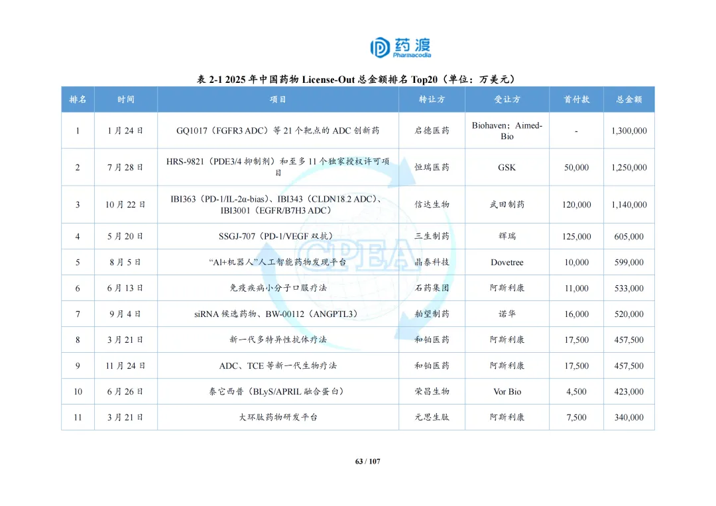Screen dimensions: 716x506
Task: Click the 诺华 licensee cell
Action: tap(507, 314)
